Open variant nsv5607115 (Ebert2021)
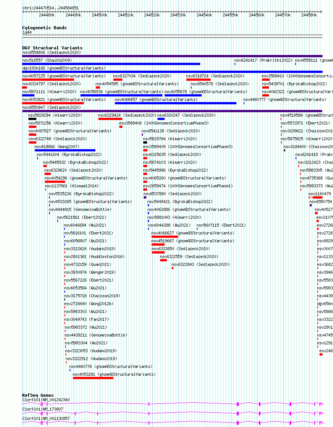 tap(221, 225)
